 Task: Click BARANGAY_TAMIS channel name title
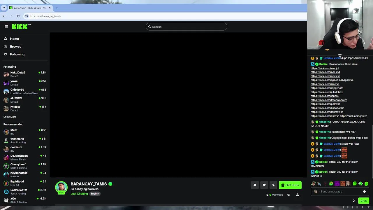coord(89,184)
